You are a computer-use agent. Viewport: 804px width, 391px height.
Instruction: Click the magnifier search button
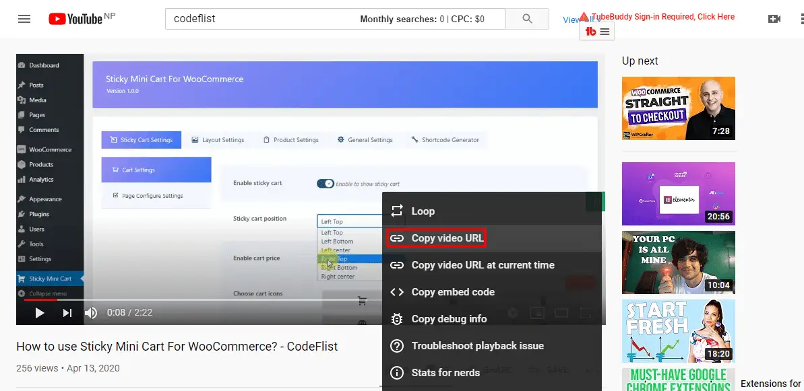tap(527, 19)
